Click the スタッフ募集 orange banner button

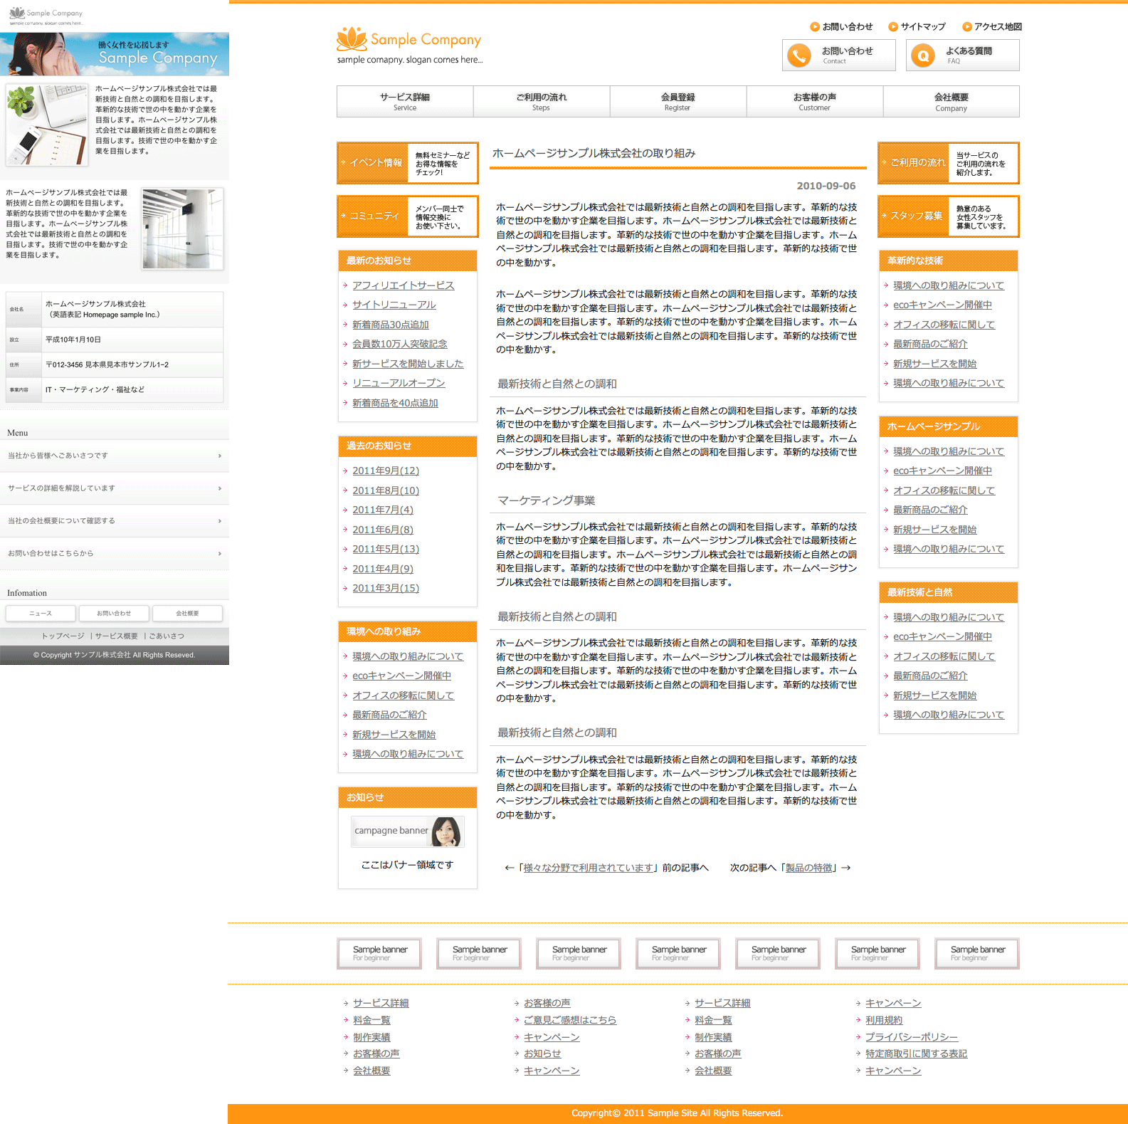(x=948, y=216)
